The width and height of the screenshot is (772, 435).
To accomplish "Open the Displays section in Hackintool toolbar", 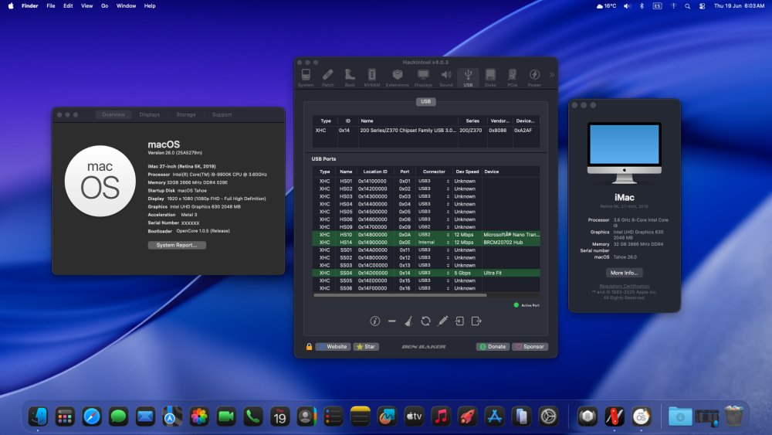I will click(423, 78).
